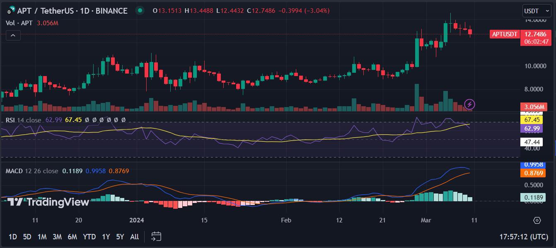Select the MACD 12 26 close legend
The image size is (556, 248).
pyautogui.click(x=32, y=171)
